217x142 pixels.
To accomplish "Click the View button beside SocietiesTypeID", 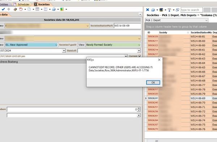I will [81, 45].
